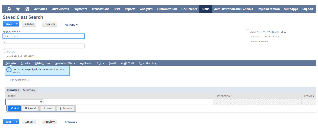Image resolution: width=318 pixels, height=131 pixels.
Task: Select the Summary subtab
Action: click(x=29, y=90)
